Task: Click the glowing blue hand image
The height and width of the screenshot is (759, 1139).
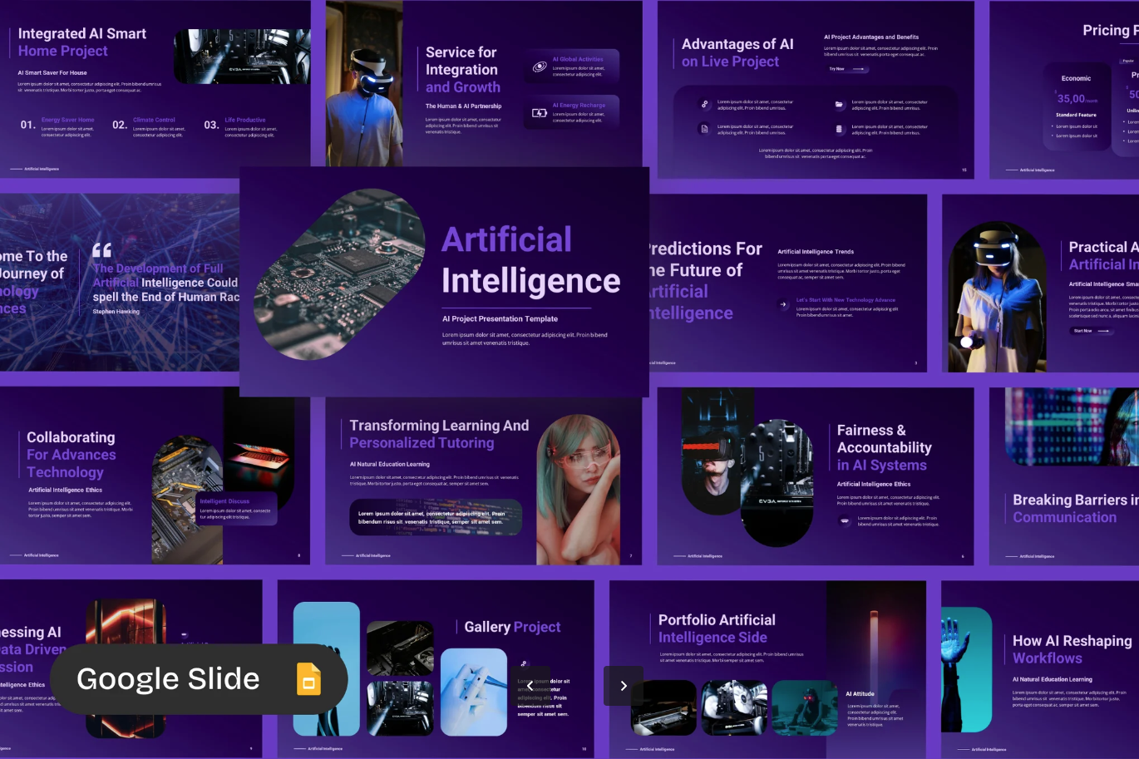Action: coord(967,670)
